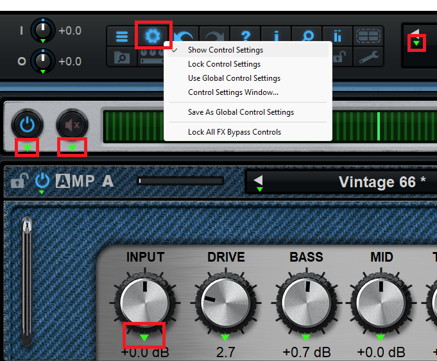The height and width of the screenshot is (361, 437).
Task: Click the redo arrow icon
Action: point(214,37)
